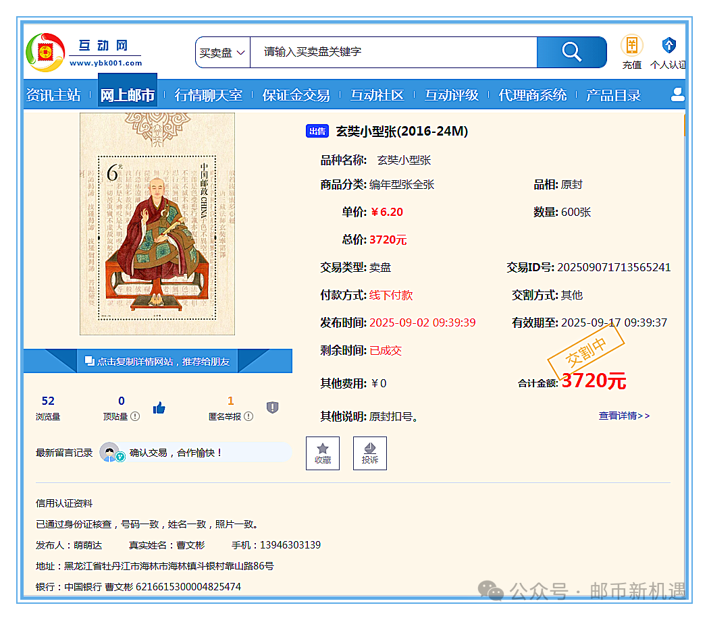Viewport: 709px width, 620px height.
Task: Click the copy icon on the share banner
Action: pyautogui.click(x=90, y=361)
